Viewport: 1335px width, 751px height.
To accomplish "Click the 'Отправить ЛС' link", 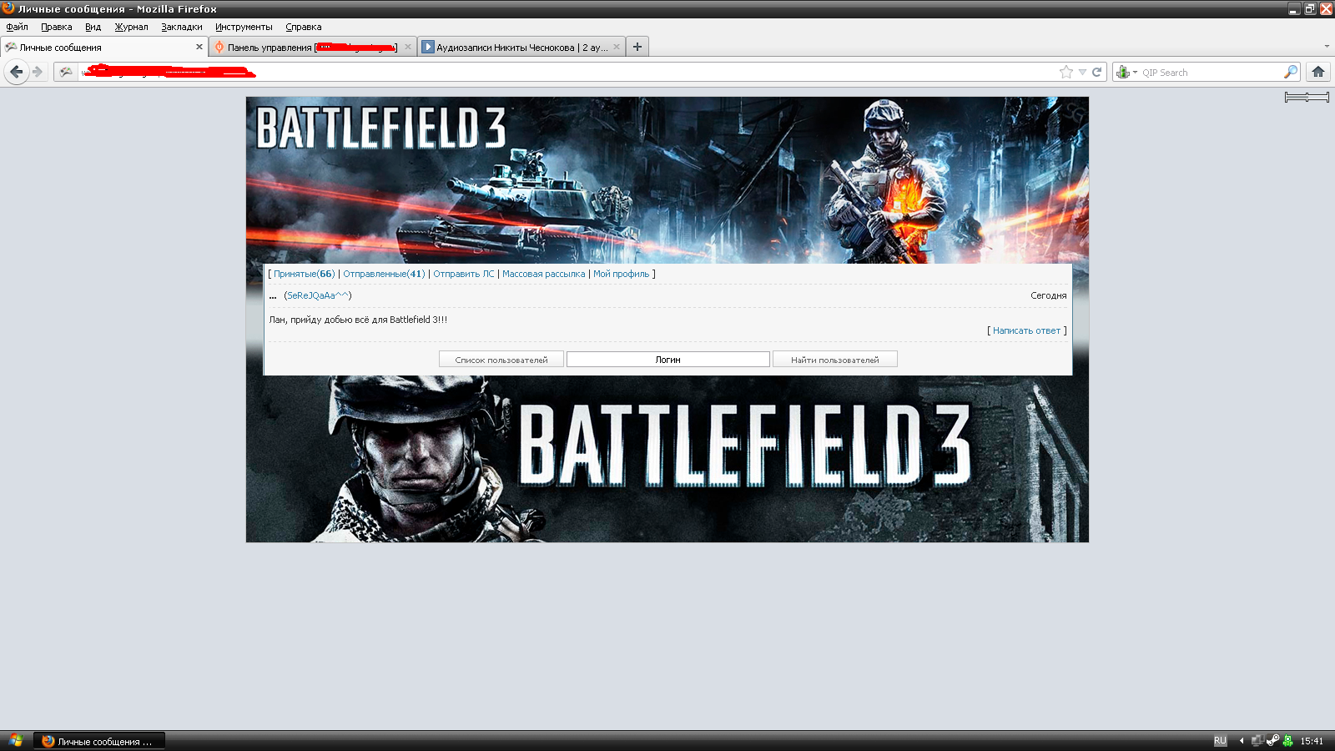I will click(x=464, y=274).
